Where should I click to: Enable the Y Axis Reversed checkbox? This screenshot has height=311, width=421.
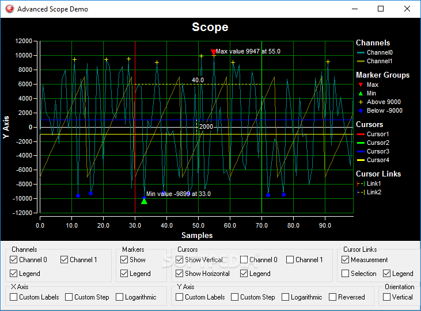click(x=333, y=297)
